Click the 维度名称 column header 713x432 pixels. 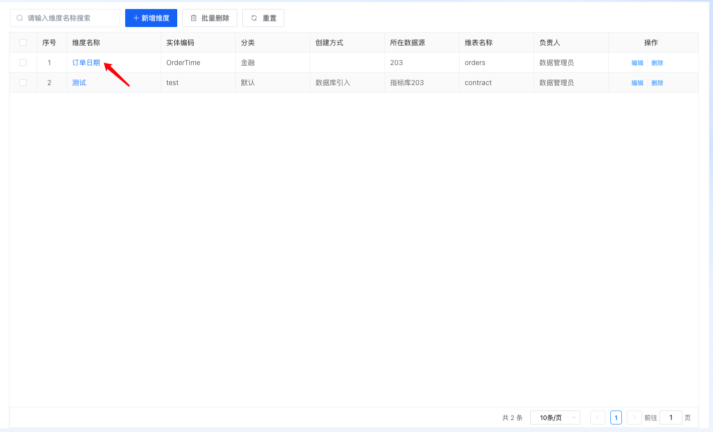tap(86, 43)
